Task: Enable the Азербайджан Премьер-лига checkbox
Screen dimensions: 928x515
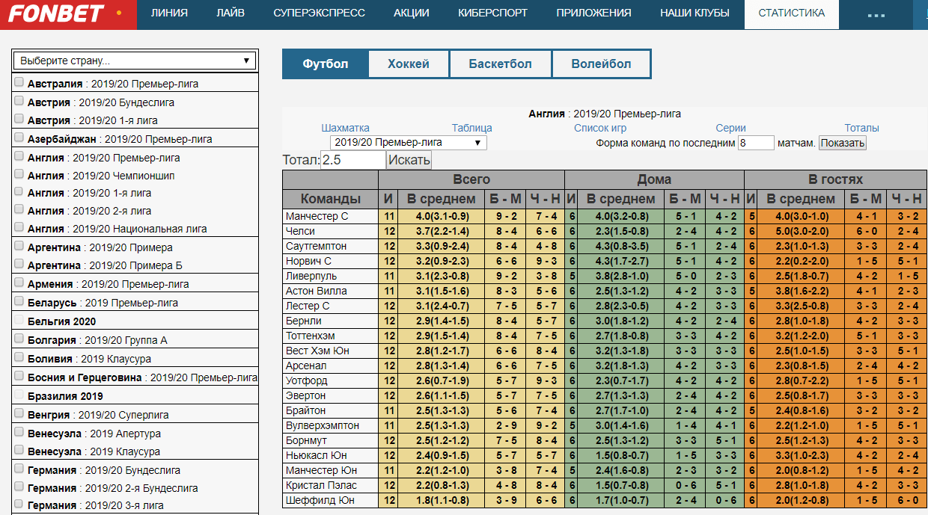Action: [x=19, y=137]
